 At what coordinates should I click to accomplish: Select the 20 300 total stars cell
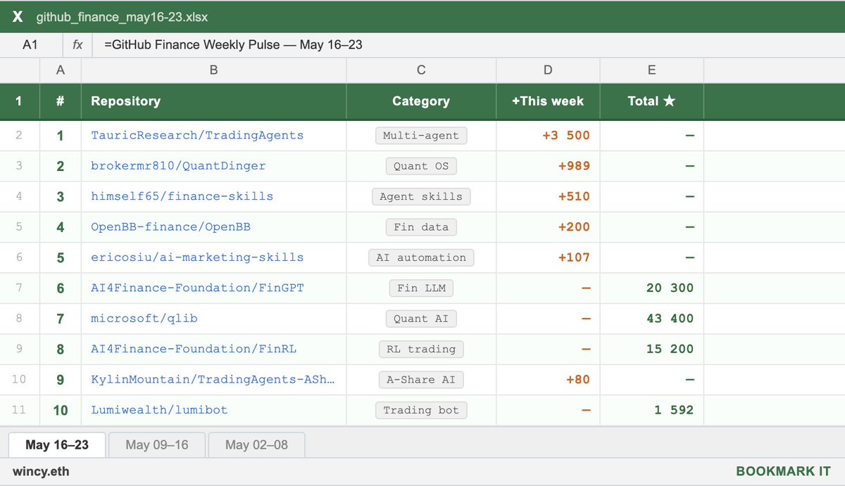coord(651,288)
